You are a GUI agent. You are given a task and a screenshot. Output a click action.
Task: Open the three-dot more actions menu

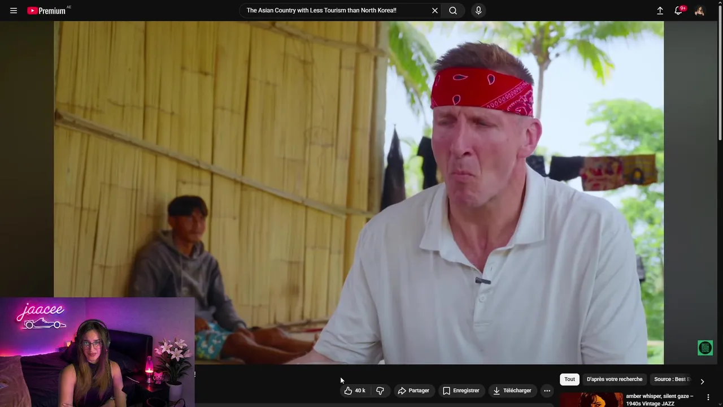pyautogui.click(x=547, y=391)
